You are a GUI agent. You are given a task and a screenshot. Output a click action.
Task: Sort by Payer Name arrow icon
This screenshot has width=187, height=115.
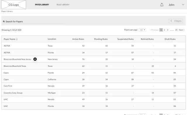(x=17, y=39)
